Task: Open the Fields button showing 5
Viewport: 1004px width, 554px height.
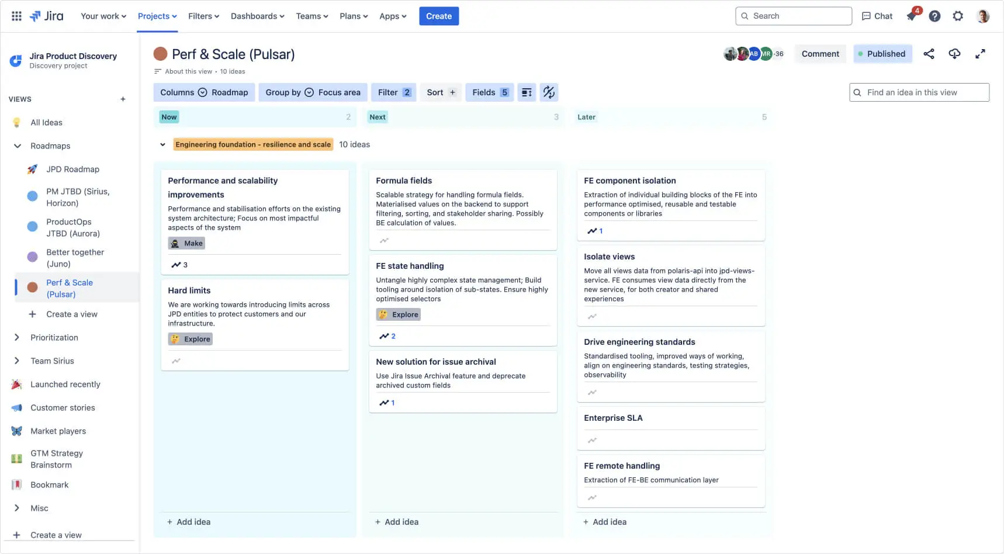Action: (490, 92)
